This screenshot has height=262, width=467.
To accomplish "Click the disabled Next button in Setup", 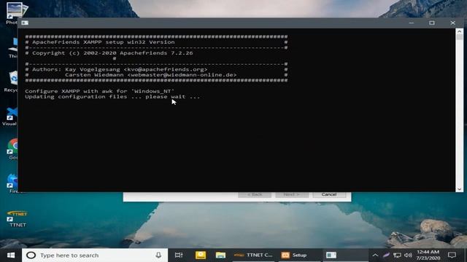I will click(x=292, y=194).
